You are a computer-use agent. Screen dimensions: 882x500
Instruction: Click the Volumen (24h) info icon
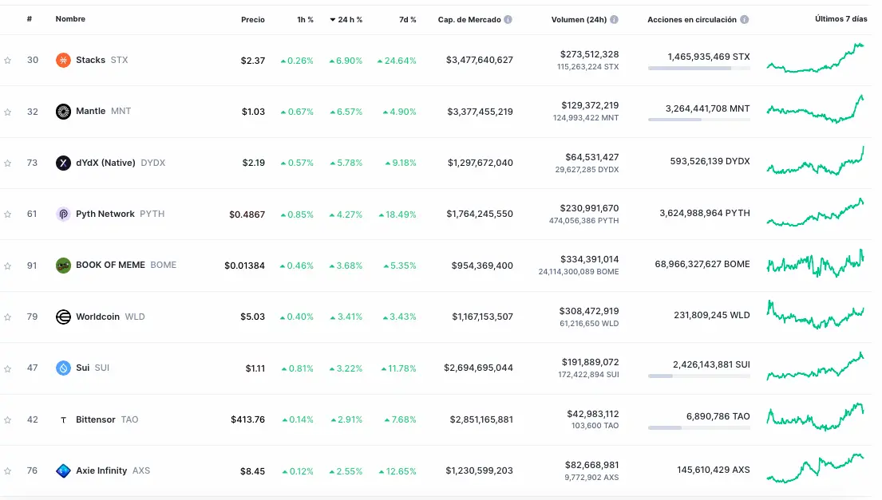[614, 19]
